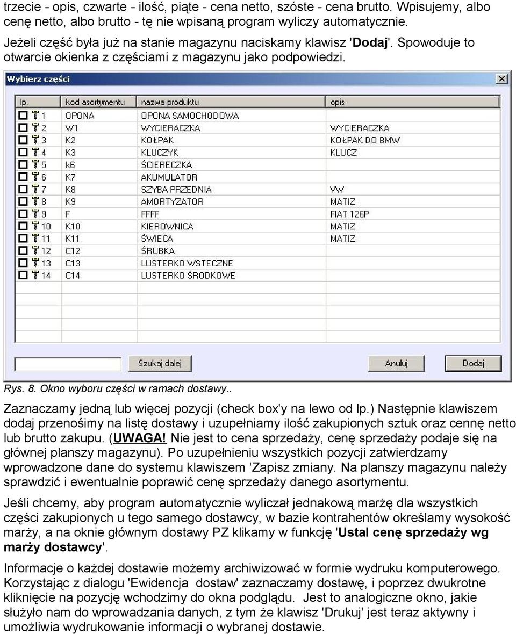
Task: Select the OPONA SAMOCHODOWA product name
Action: pos(190,116)
